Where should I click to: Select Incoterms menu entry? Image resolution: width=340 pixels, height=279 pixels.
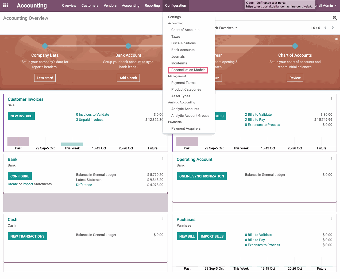179,63
